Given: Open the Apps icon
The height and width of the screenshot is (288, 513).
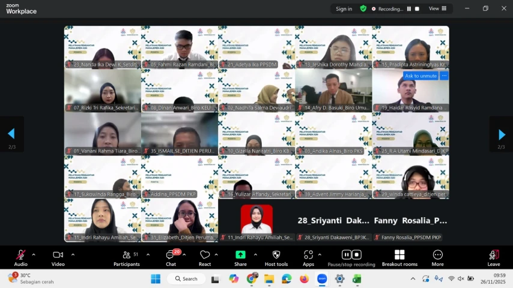Looking at the screenshot, I should (308, 254).
